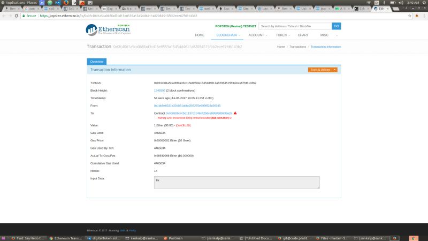This screenshot has height=241, width=428.
Task: Click the 3:40 AM clock
Action: pyautogui.click(x=412, y=3)
